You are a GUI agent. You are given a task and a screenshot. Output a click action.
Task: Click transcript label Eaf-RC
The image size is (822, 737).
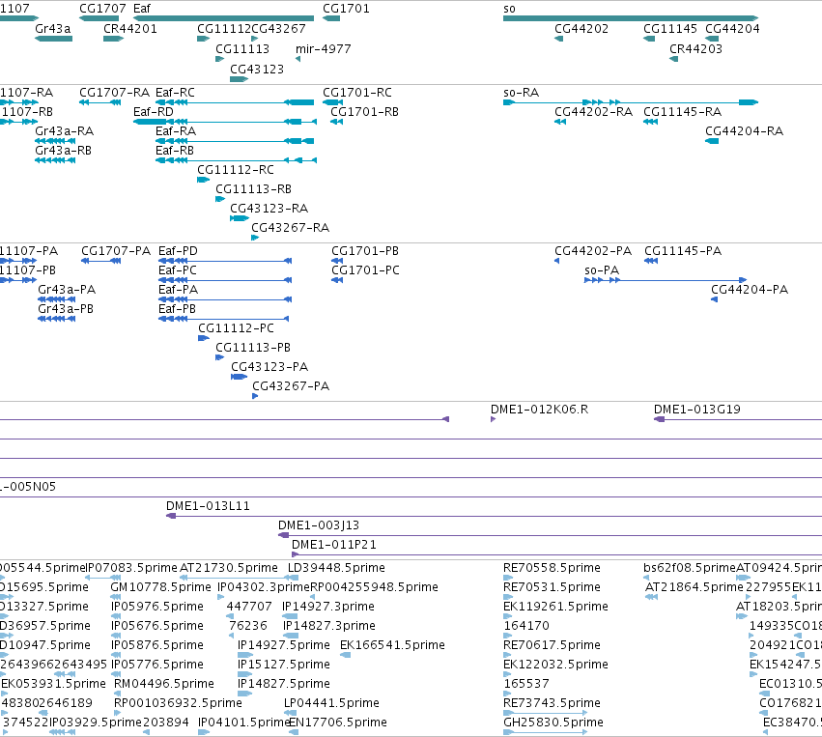pyautogui.click(x=175, y=93)
